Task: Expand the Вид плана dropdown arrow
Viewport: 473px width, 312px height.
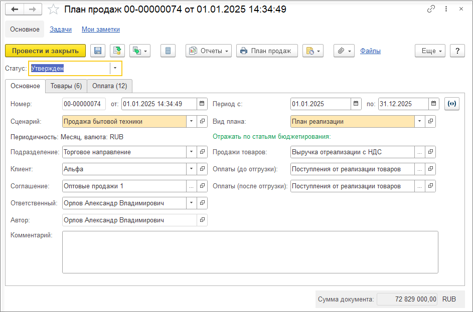Action: coord(420,121)
